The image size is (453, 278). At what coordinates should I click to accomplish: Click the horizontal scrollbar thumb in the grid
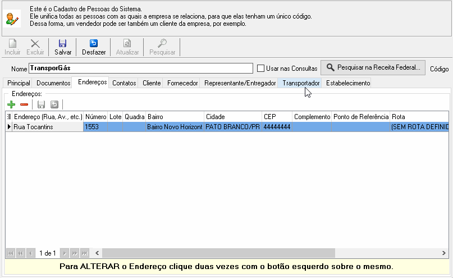[x=218, y=253]
